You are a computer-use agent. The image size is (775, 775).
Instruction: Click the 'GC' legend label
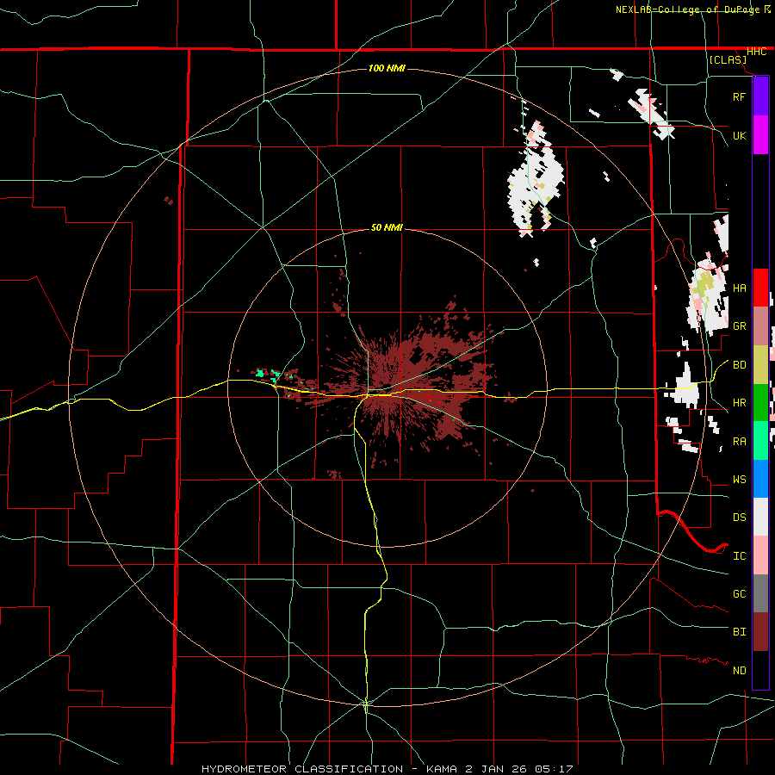[x=739, y=594]
